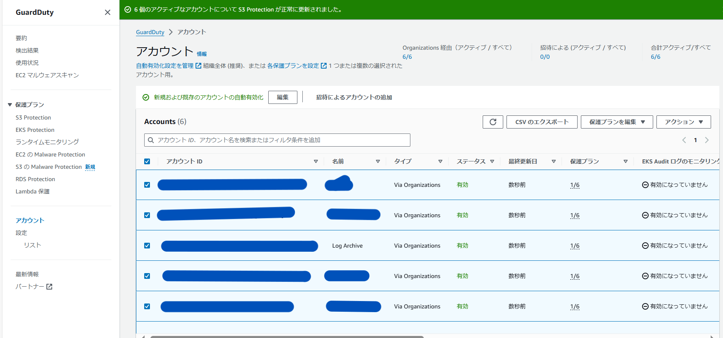
Task: Open EC2 マルウェアスキャン in sidebar
Action: 47,75
